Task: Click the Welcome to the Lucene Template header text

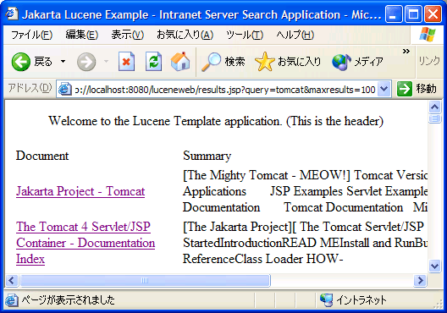Action: [x=216, y=121]
